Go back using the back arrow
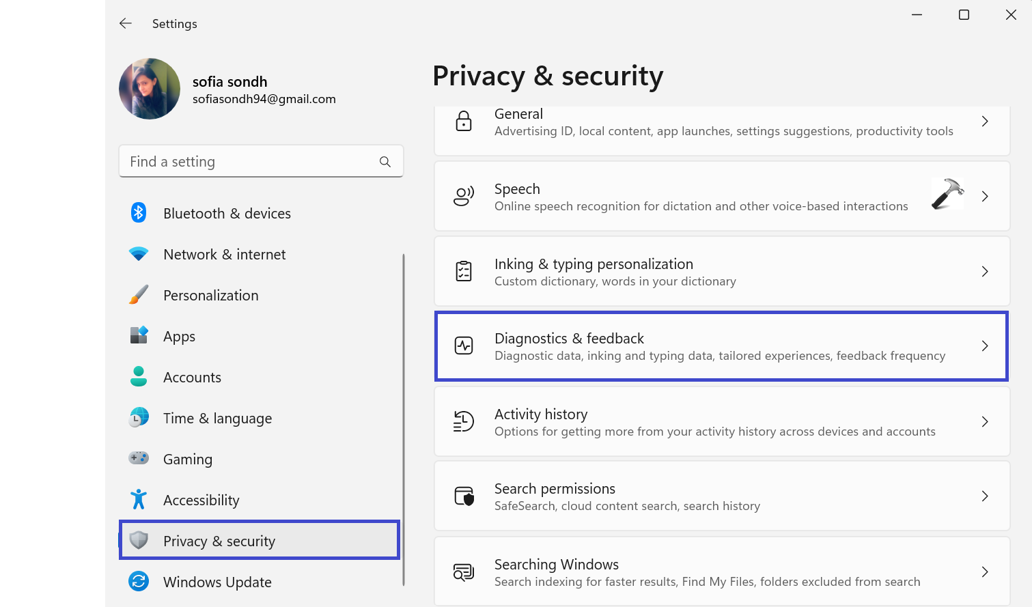Viewport: 1032px width, 607px height. tap(126, 23)
